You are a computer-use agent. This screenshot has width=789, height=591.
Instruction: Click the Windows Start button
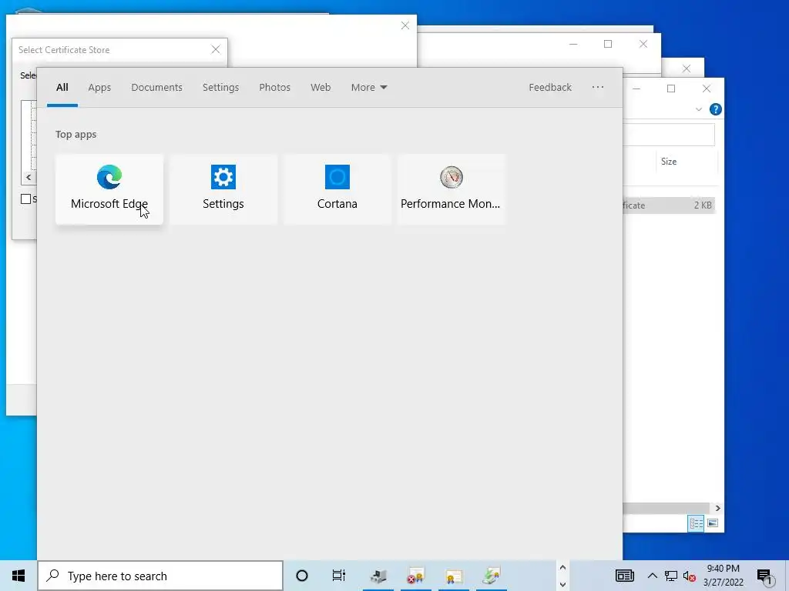pyautogui.click(x=18, y=576)
